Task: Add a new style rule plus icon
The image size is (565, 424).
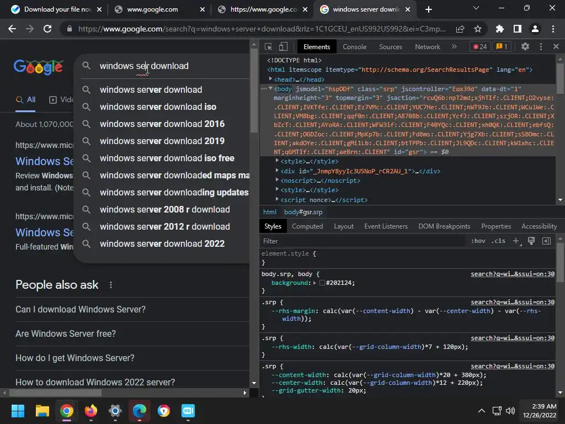Action: coord(516,241)
